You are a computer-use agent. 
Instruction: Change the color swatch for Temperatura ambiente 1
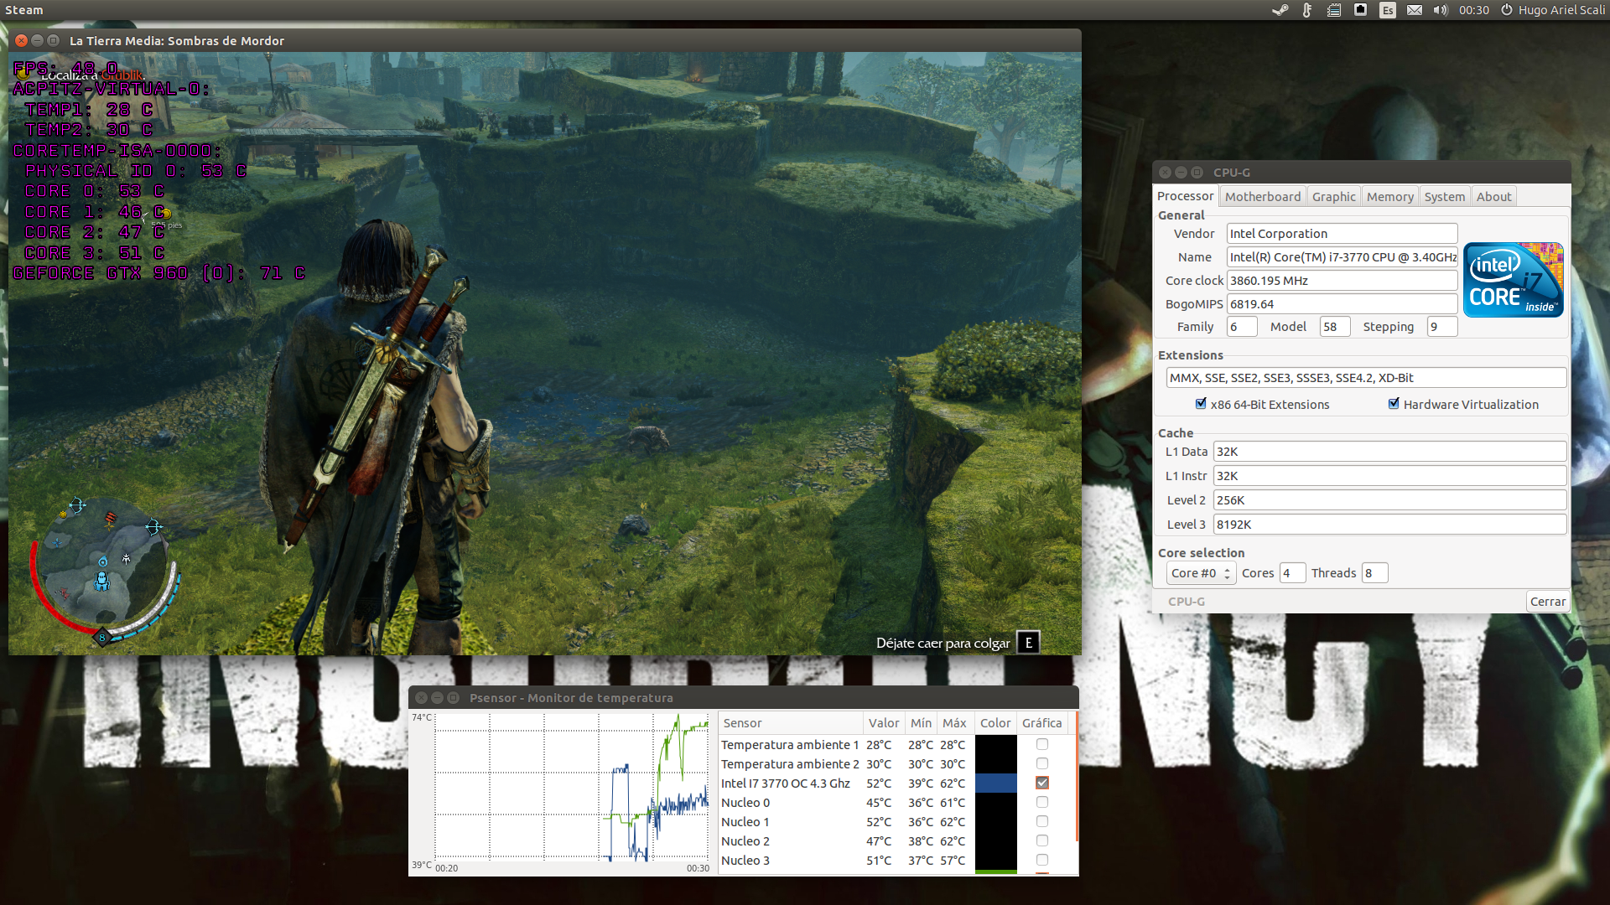coord(996,744)
